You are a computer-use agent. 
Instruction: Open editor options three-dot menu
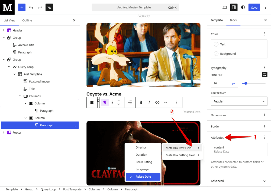(266, 7)
